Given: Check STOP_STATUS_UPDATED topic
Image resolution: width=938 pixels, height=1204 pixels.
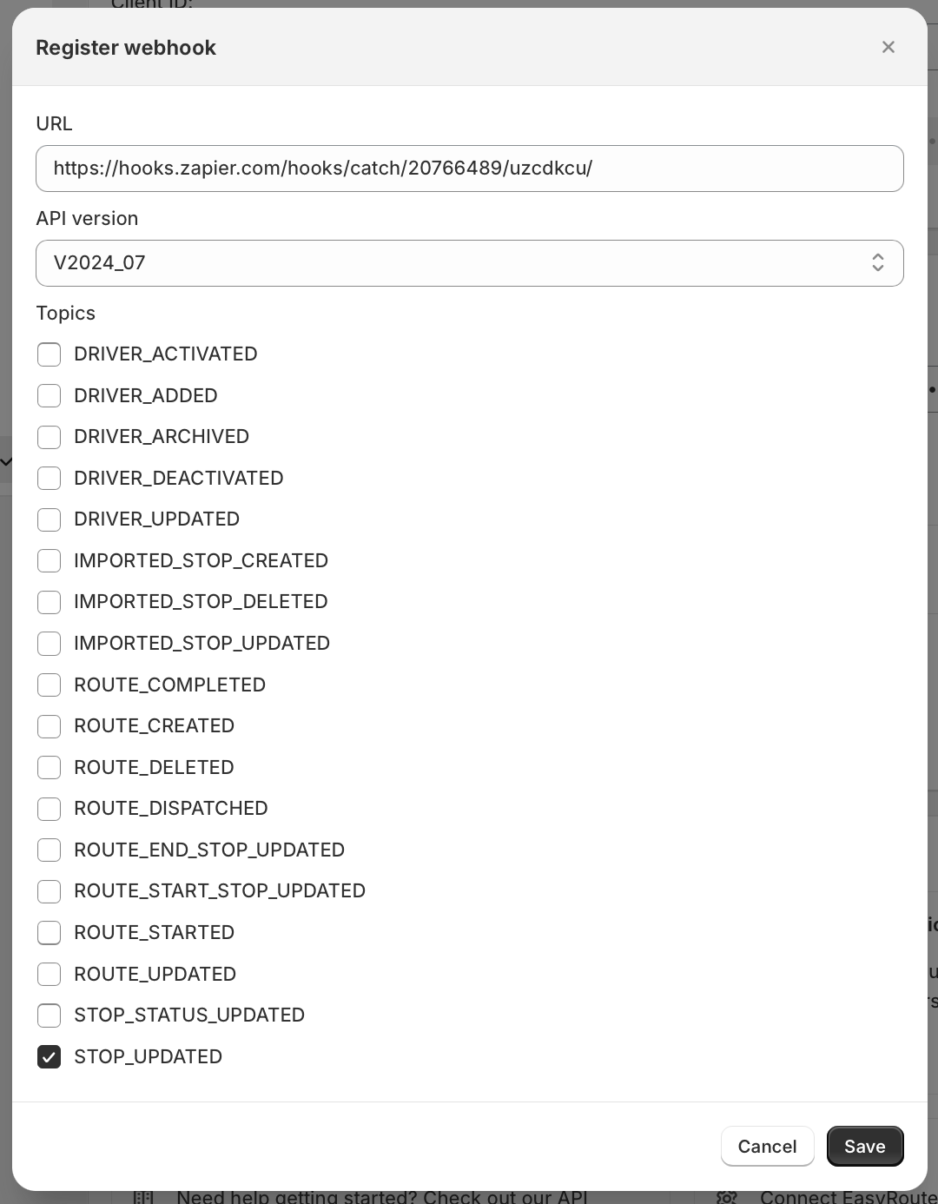Looking at the screenshot, I should (x=50, y=1015).
